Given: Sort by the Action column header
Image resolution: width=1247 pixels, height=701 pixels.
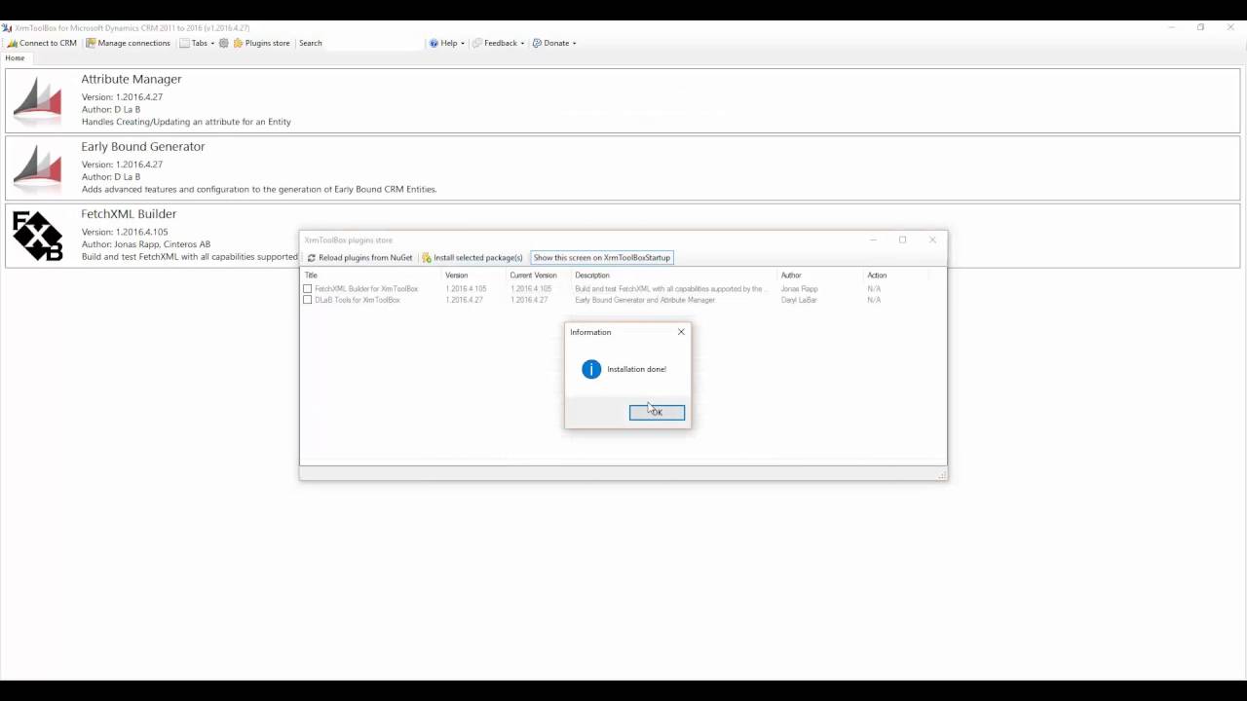Looking at the screenshot, I should [x=896, y=276].
